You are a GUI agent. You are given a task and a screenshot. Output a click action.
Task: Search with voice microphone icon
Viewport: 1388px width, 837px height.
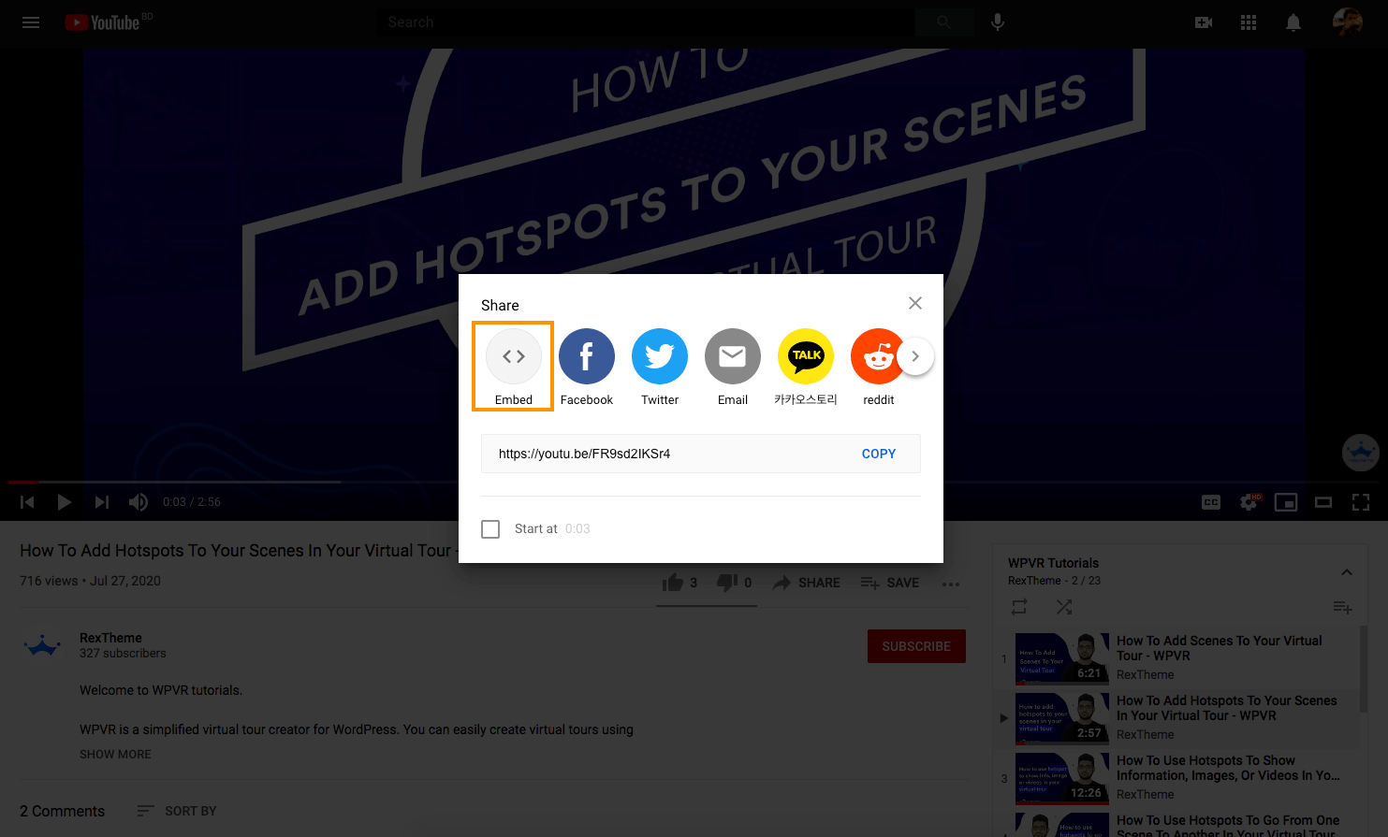(998, 22)
